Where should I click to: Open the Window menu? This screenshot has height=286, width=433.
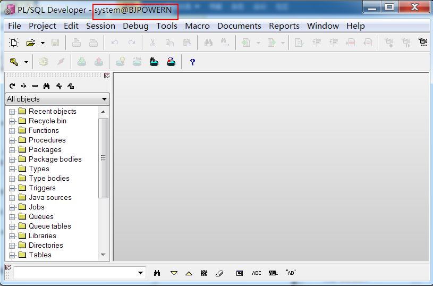[x=323, y=26]
